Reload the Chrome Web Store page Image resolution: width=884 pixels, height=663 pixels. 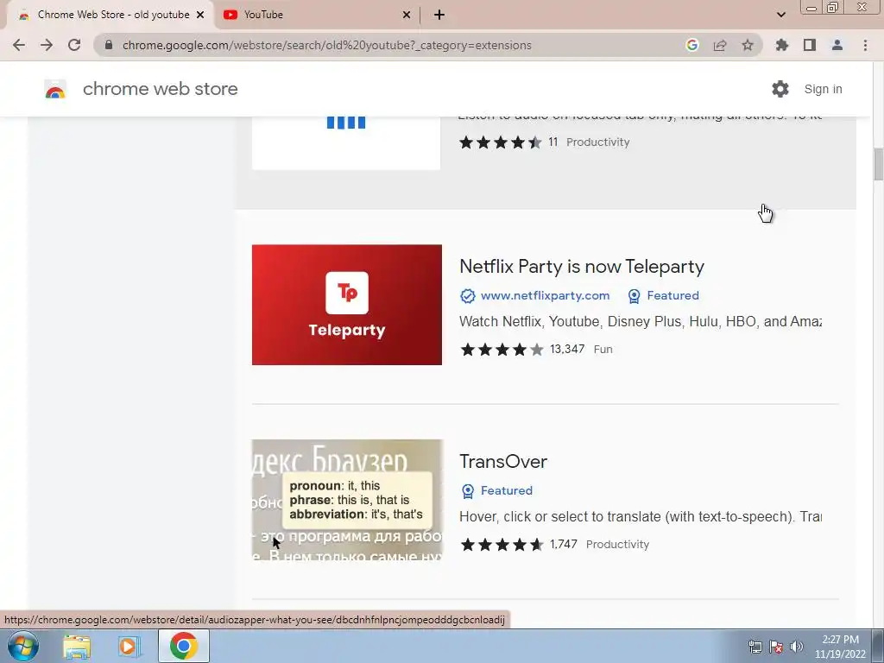[74, 45]
